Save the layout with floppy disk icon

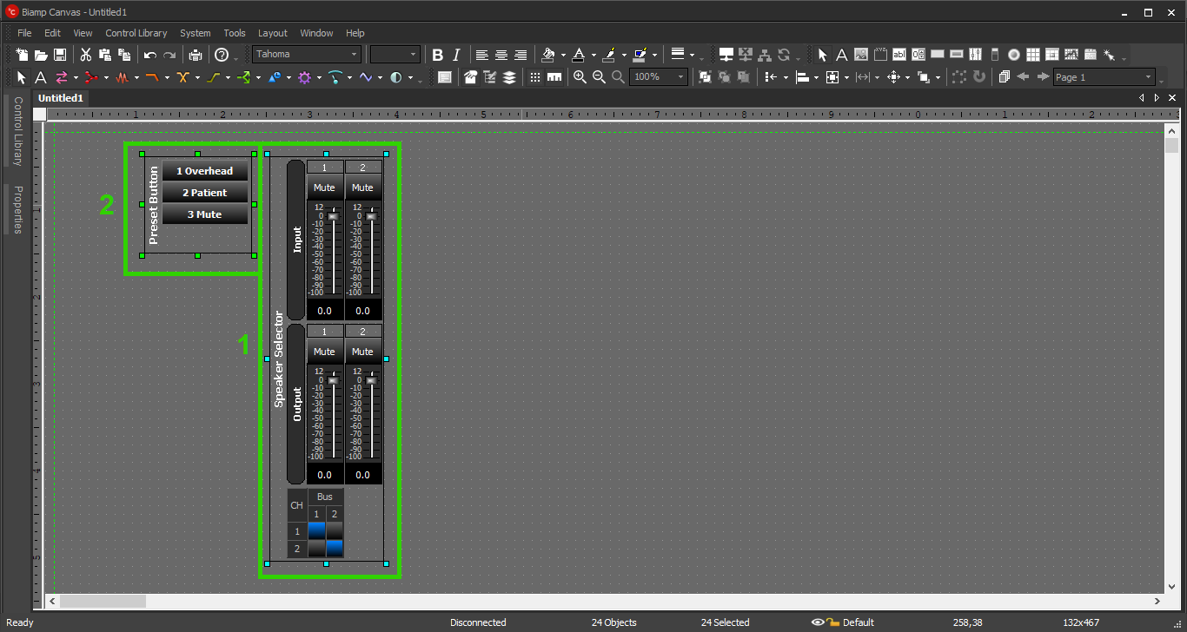pos(60,55)
